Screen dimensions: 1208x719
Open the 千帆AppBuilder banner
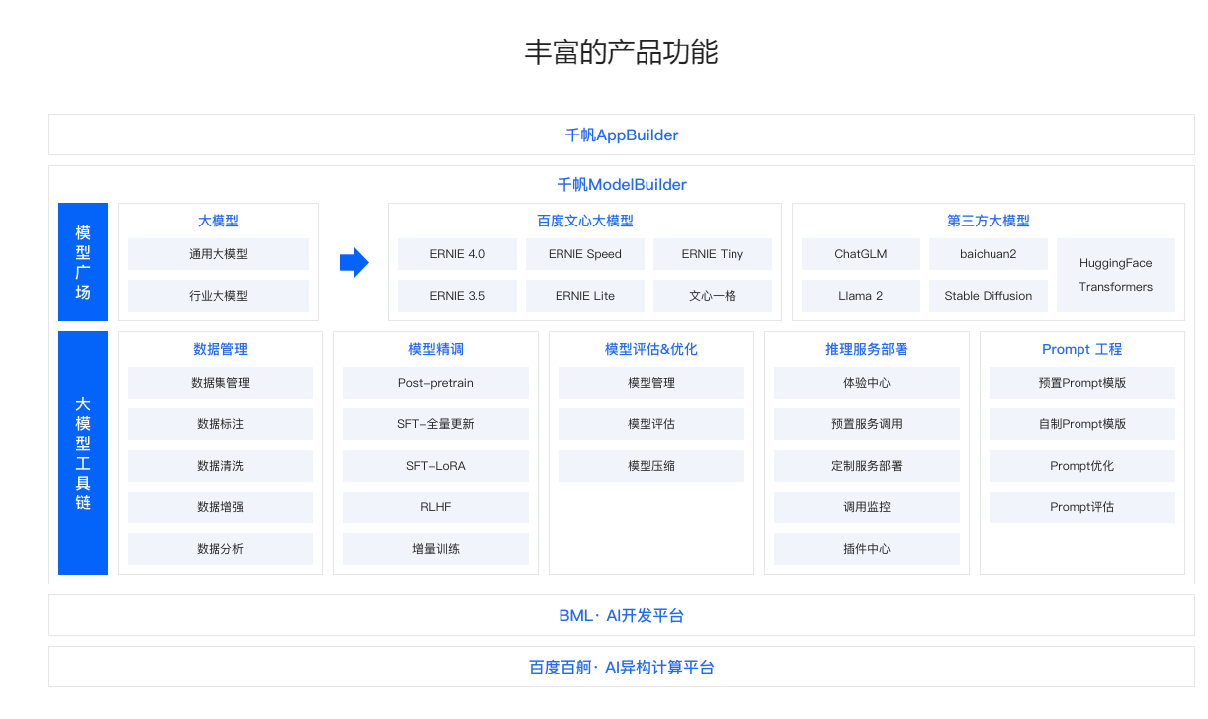[x=622, y=135]
